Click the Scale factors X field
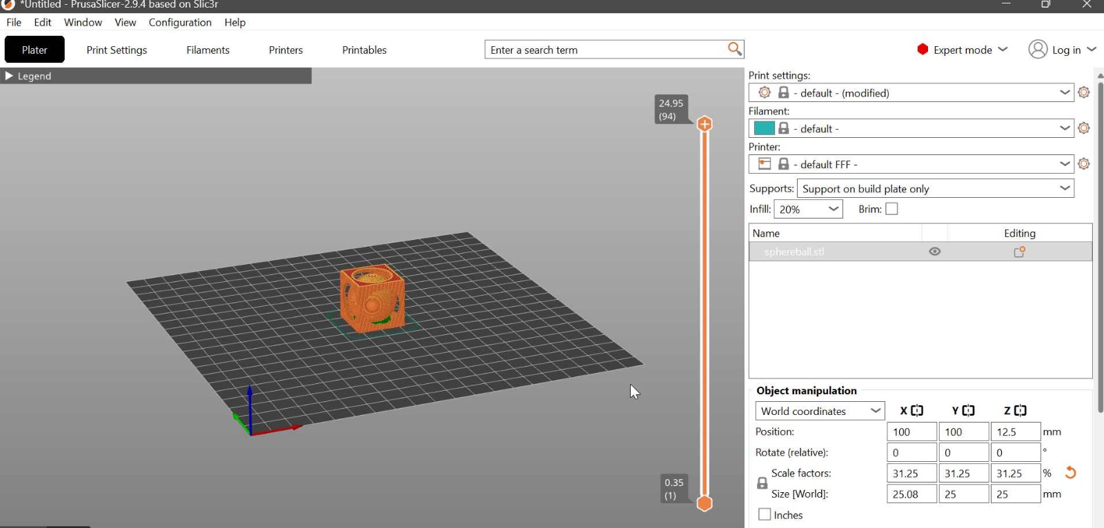Screen dimensions: 1104x528 911,473
